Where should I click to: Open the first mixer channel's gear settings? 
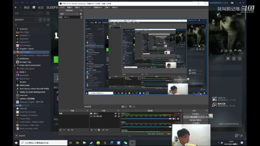click(x=178, y=119)
